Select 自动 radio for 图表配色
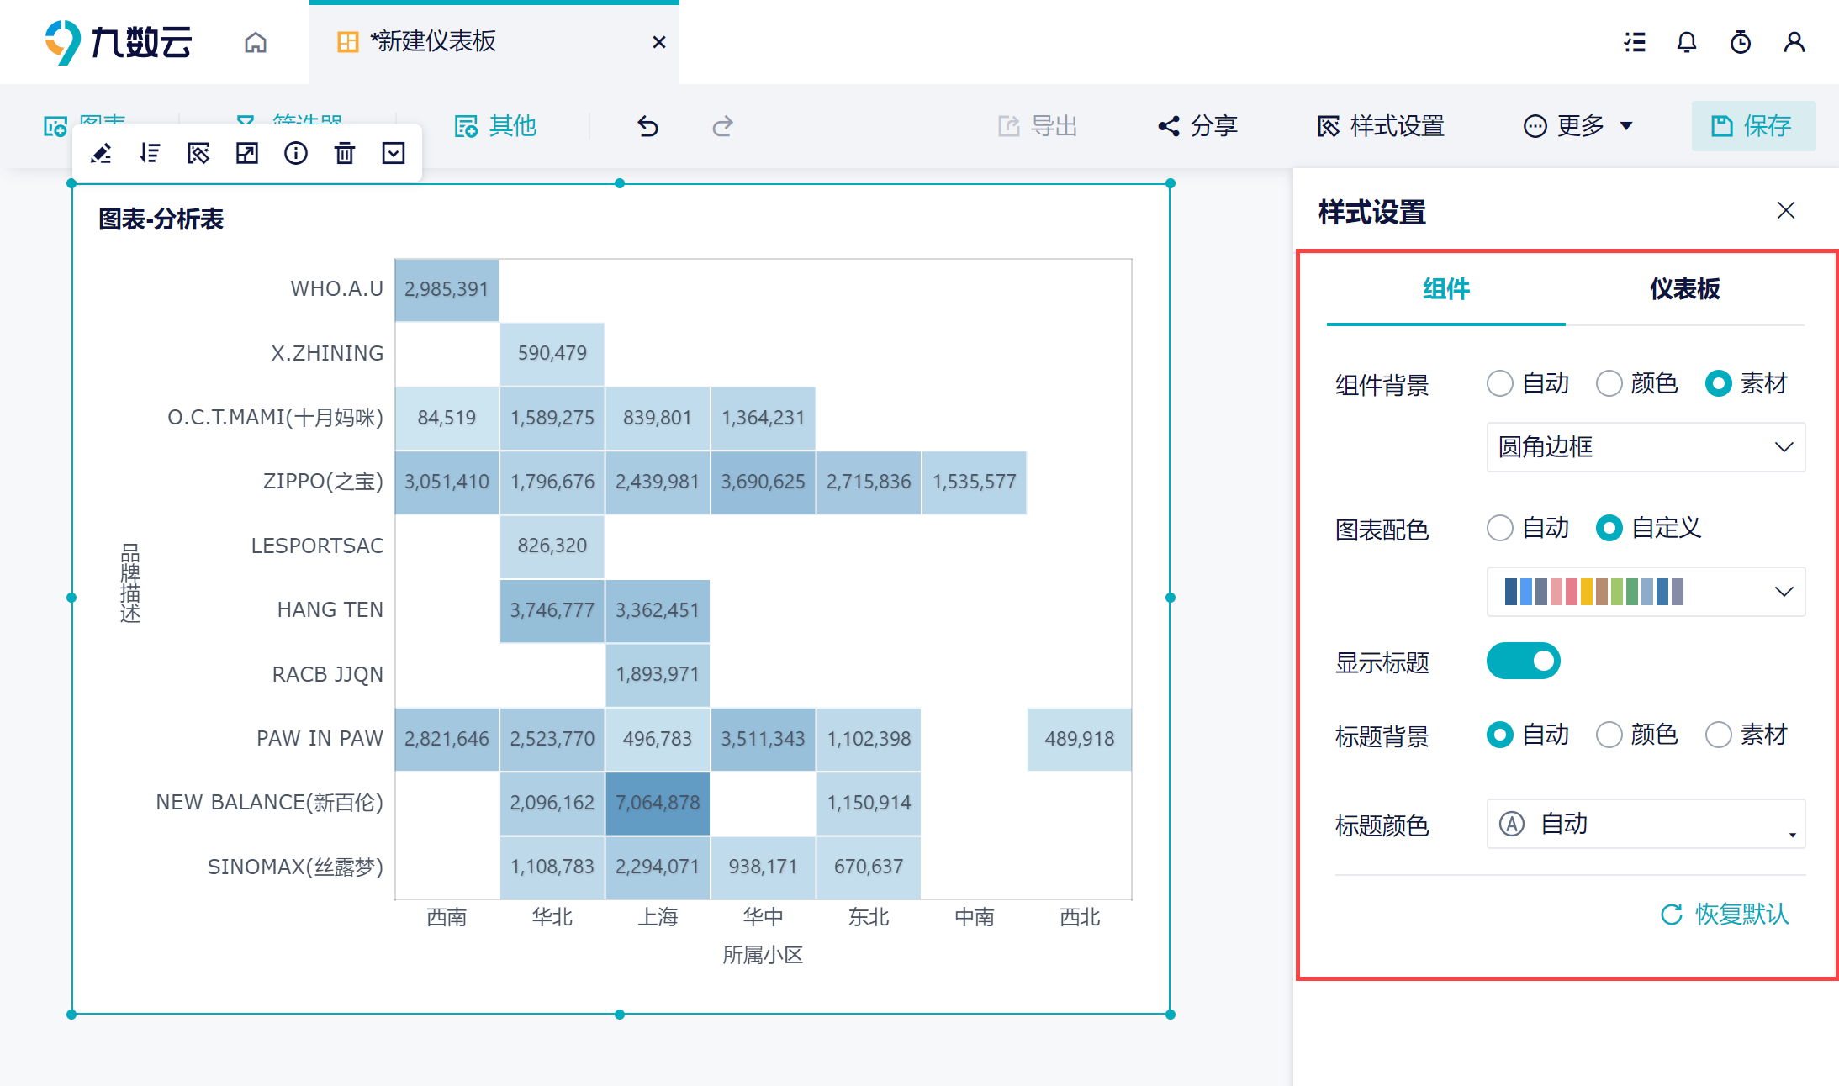1839x1086 pixels. pos(1500,528)
